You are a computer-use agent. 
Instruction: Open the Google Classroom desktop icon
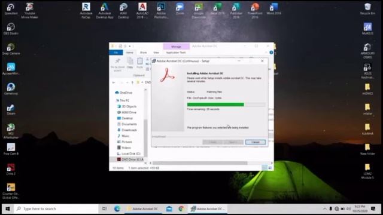coord(199,11)
